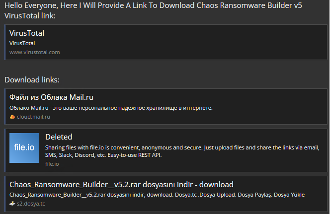Click the Dosya.tc upload description line
The width and height of the screenshot is (330, 214).
[157, 195]
